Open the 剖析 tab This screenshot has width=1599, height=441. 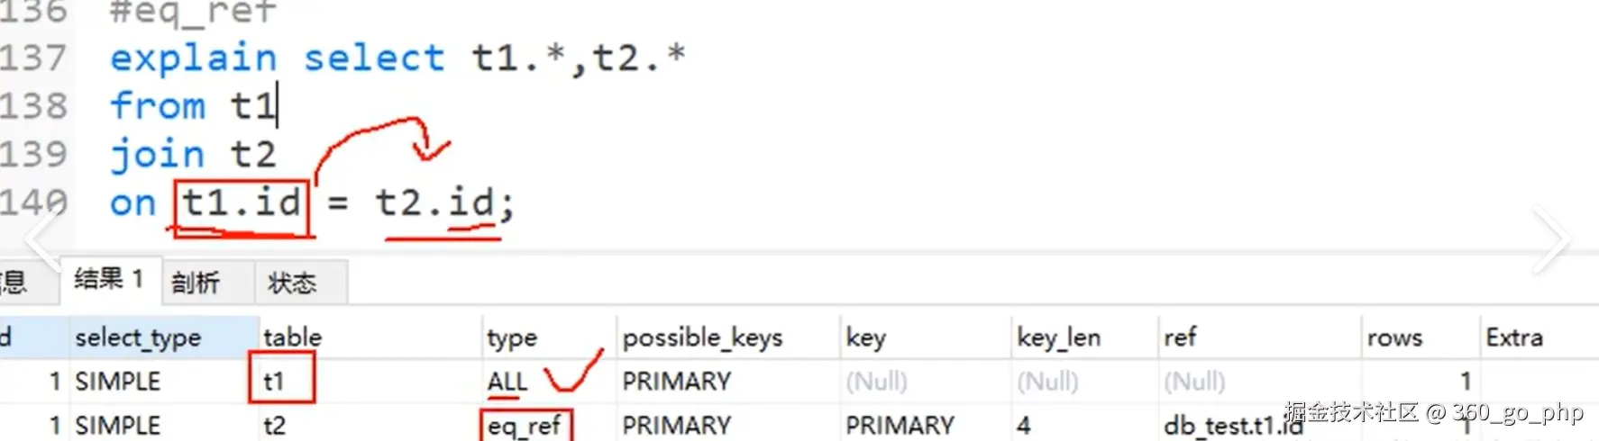(196, 283)
